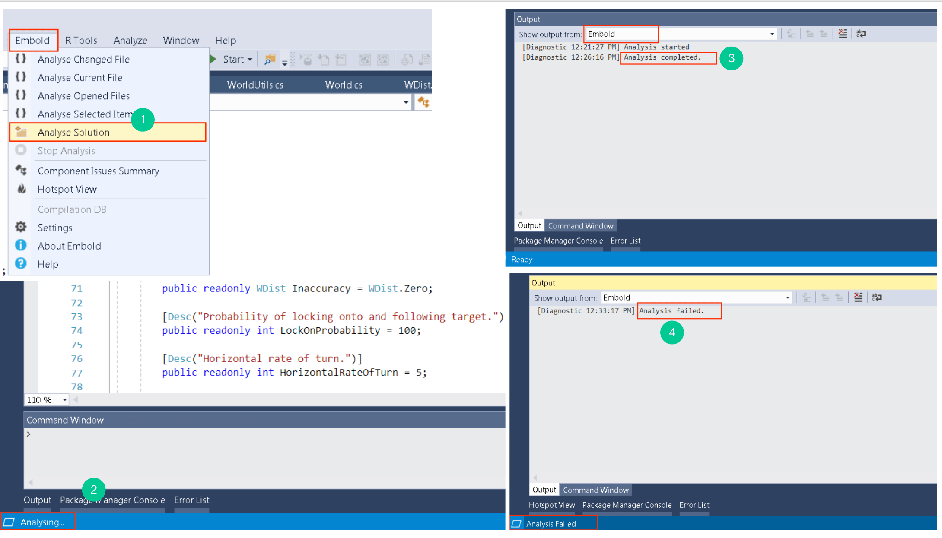The height and width of the screenshot is (538, 942).
Task: Expand the Start button dropdown arrow
Action: 250,59
